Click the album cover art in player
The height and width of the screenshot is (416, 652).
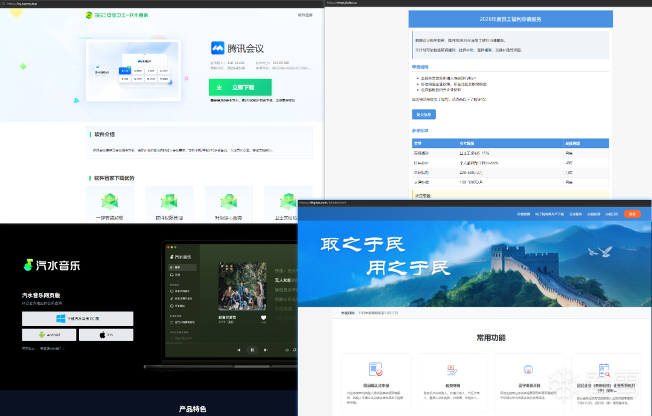243,286
